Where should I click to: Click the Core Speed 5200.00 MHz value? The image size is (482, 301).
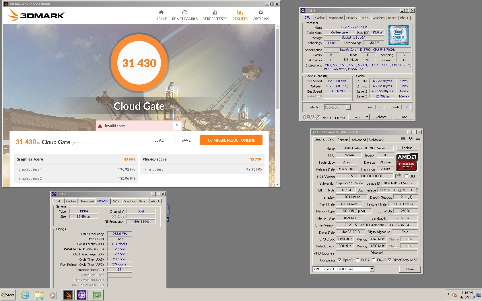pos(337,81)
